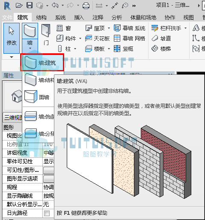
Task: Expand the Wall tool dropdown arrow
Action: (x=30, y=49)
